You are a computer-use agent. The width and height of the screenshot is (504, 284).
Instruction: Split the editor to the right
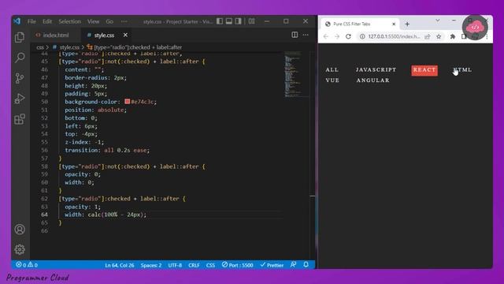click(x=295, y=35)
